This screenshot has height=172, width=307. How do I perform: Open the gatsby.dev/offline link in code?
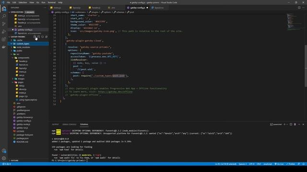(115, 92)
